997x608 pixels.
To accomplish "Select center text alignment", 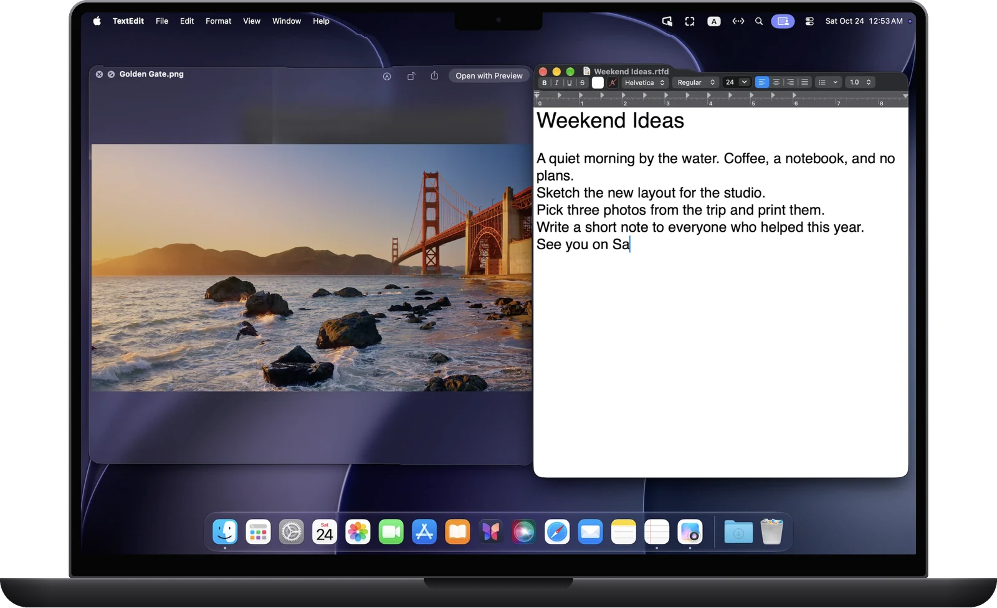I will (x=776, y=82).
